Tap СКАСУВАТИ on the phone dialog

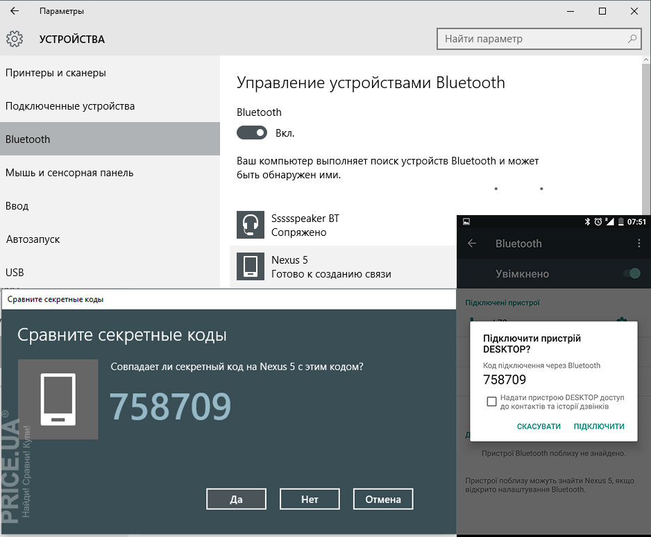click(539, 426)
